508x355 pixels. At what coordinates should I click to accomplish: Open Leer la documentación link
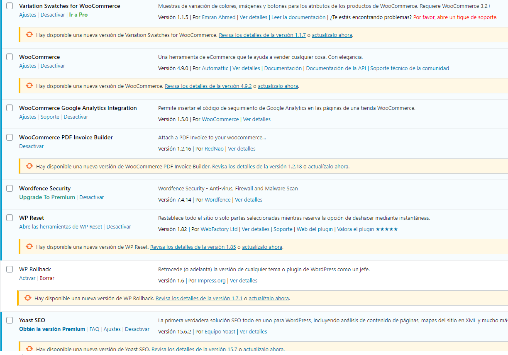298,17
